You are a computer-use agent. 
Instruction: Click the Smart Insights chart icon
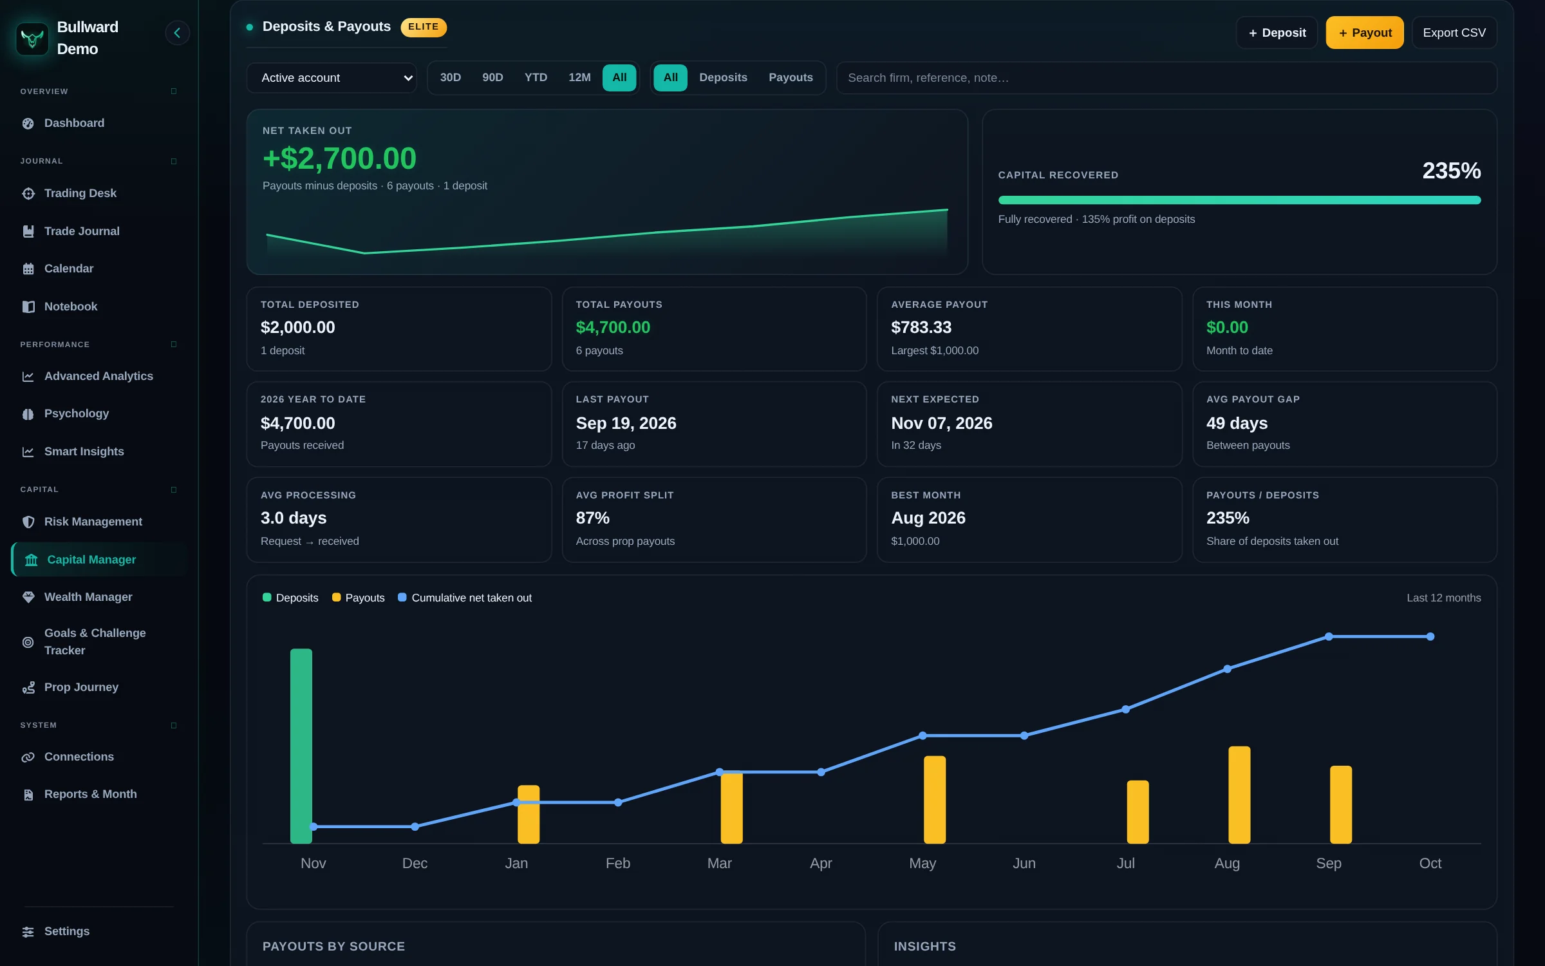pos(28,452)
